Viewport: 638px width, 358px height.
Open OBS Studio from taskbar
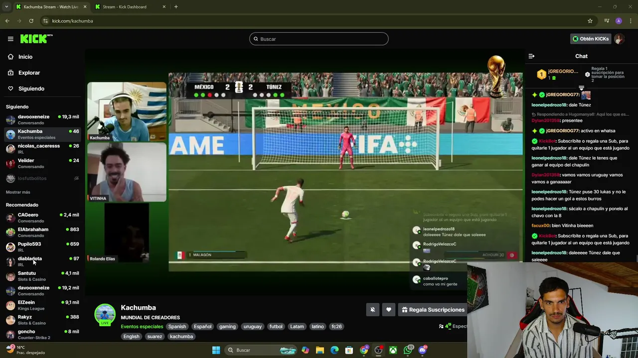tap(378, 350)
